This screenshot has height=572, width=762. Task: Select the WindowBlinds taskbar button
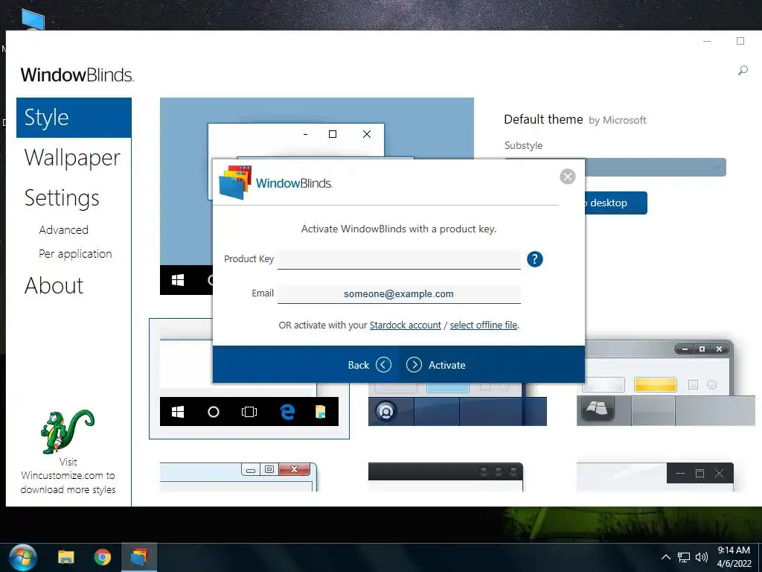click(x=139, y=557)
